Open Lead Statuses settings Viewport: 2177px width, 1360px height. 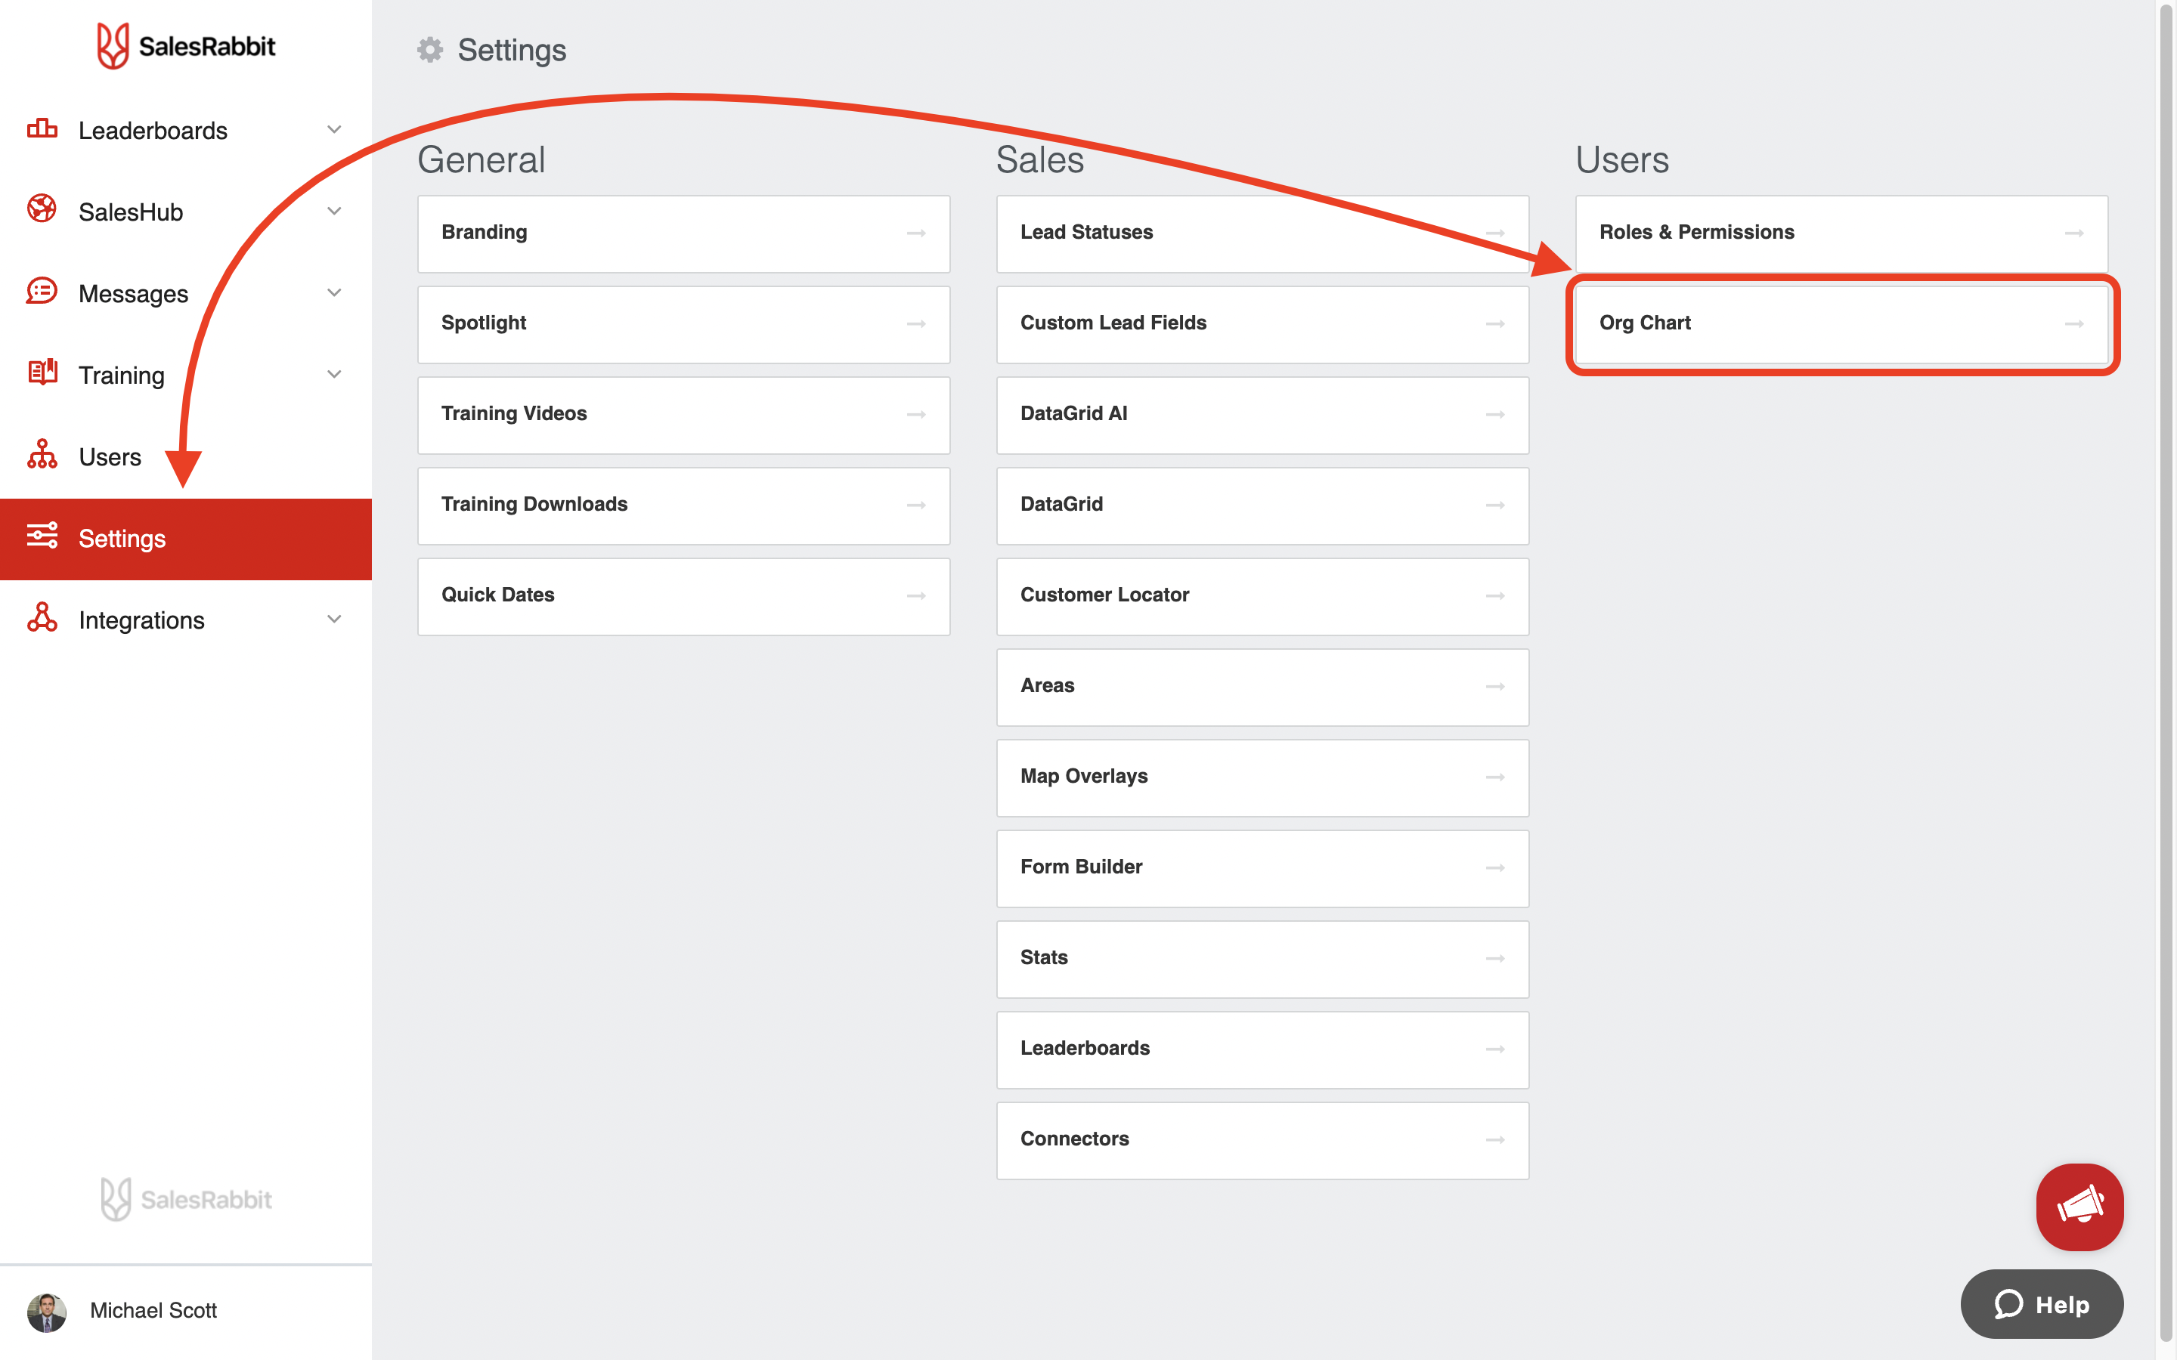(x=1262, y=234)
